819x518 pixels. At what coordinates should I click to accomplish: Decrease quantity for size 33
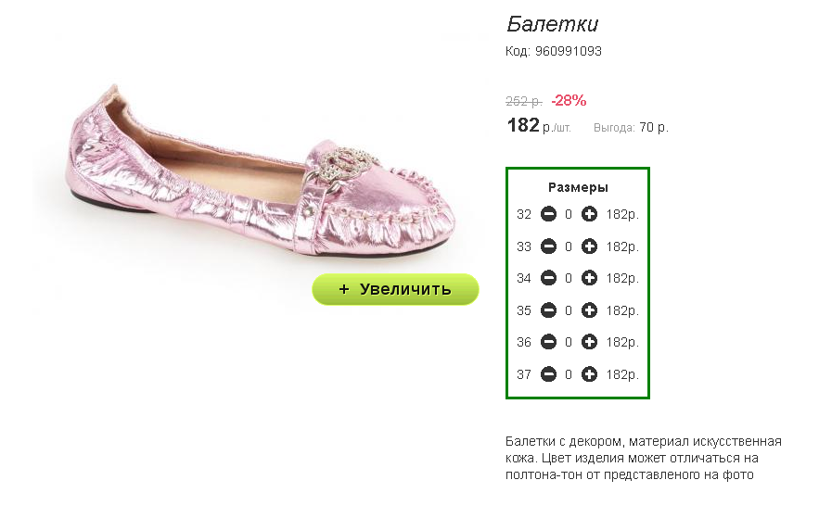548,246
